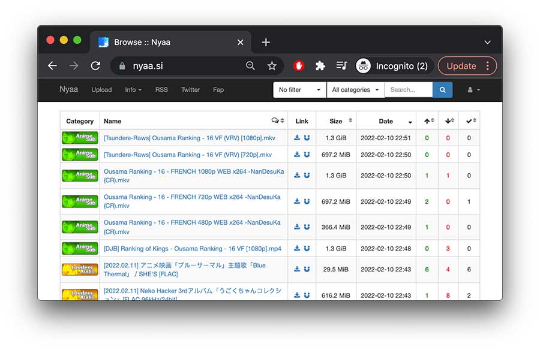The image size is (540, 350).
Task: Open the No filter dropdown
Action: tap(299, 90)
